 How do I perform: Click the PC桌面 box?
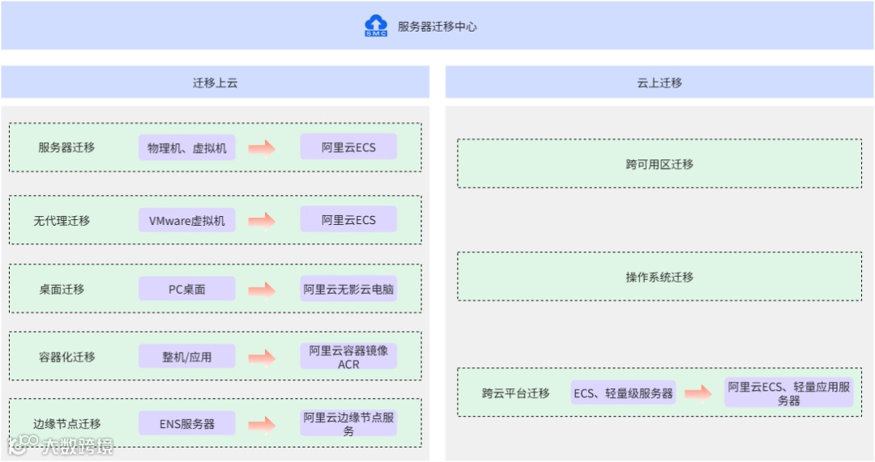(x=187, y=289)
